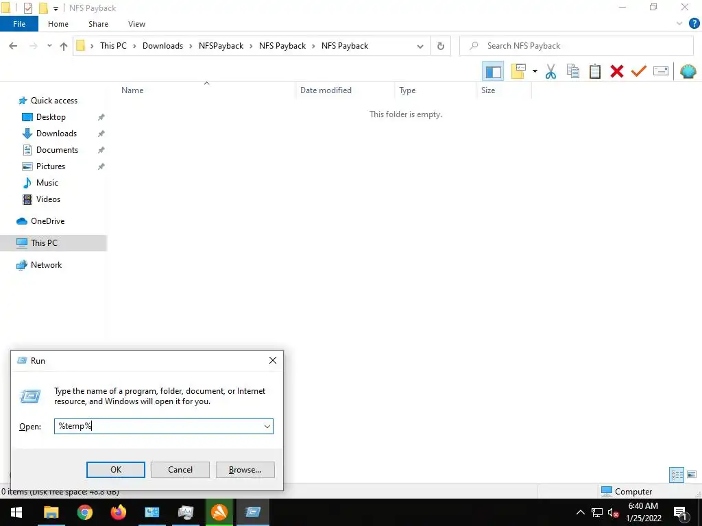702x526 pixels.
Task: Click the Copy icon in toolbar
Action: (x=572, y=71)
